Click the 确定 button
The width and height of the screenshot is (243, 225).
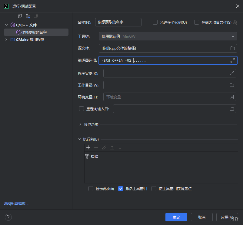coord(176,217)
